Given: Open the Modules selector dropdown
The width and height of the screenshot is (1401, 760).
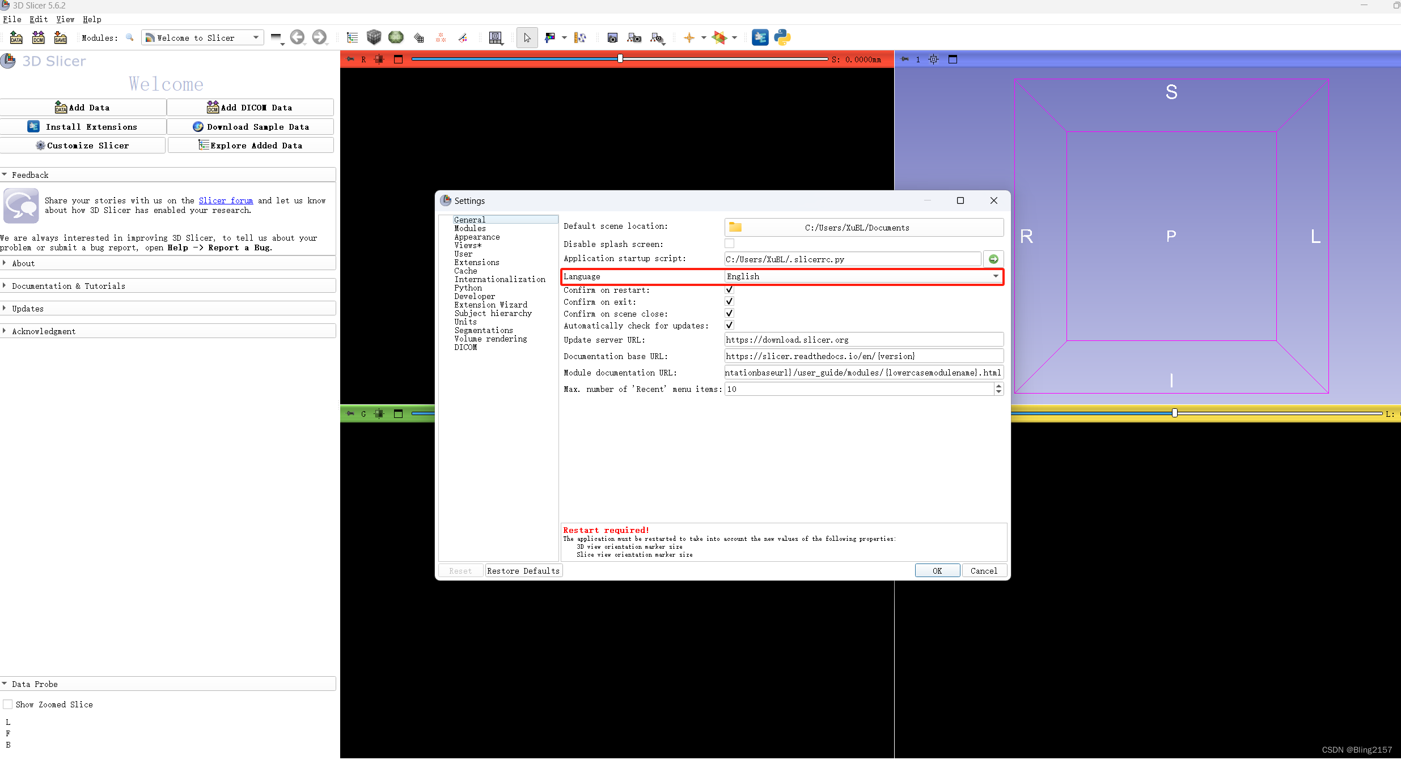Looking at the screenshot, I should coord(202,38).
